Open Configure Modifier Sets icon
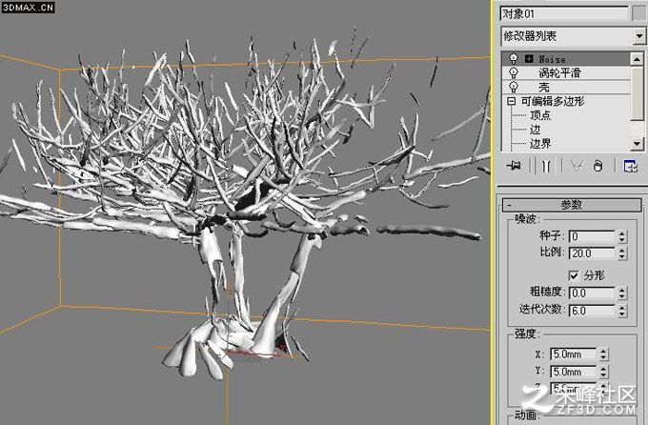648x425 pixels. point(630,166)
